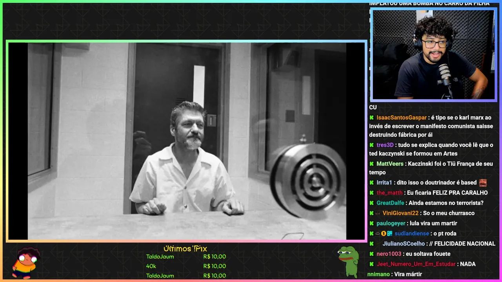Click message 'So o meu churrasco'
The height and width of the screenshot is (282, 502).
449,213
